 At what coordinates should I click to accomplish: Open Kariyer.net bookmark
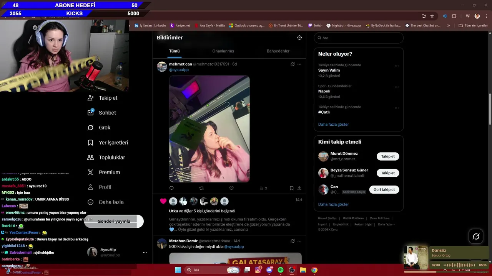[x=180, y=26]
